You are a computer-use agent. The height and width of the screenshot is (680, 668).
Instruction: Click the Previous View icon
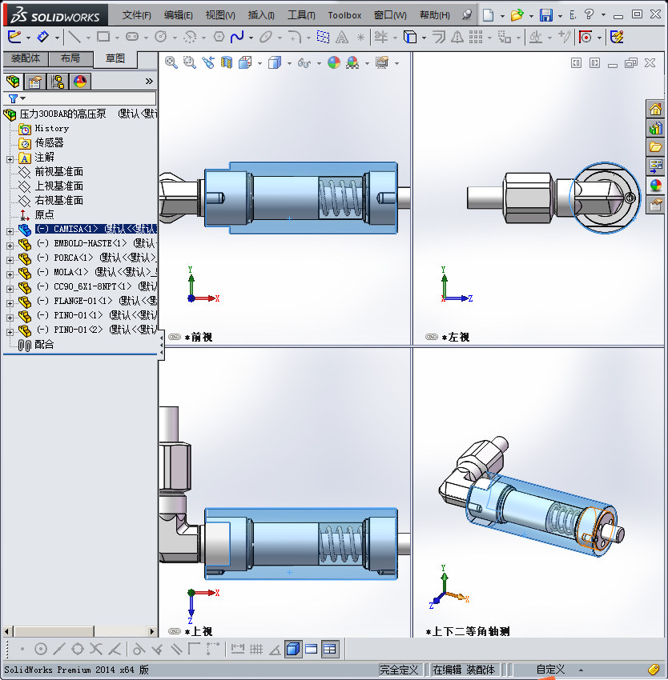pyautogui.click(x=208, y=63)
